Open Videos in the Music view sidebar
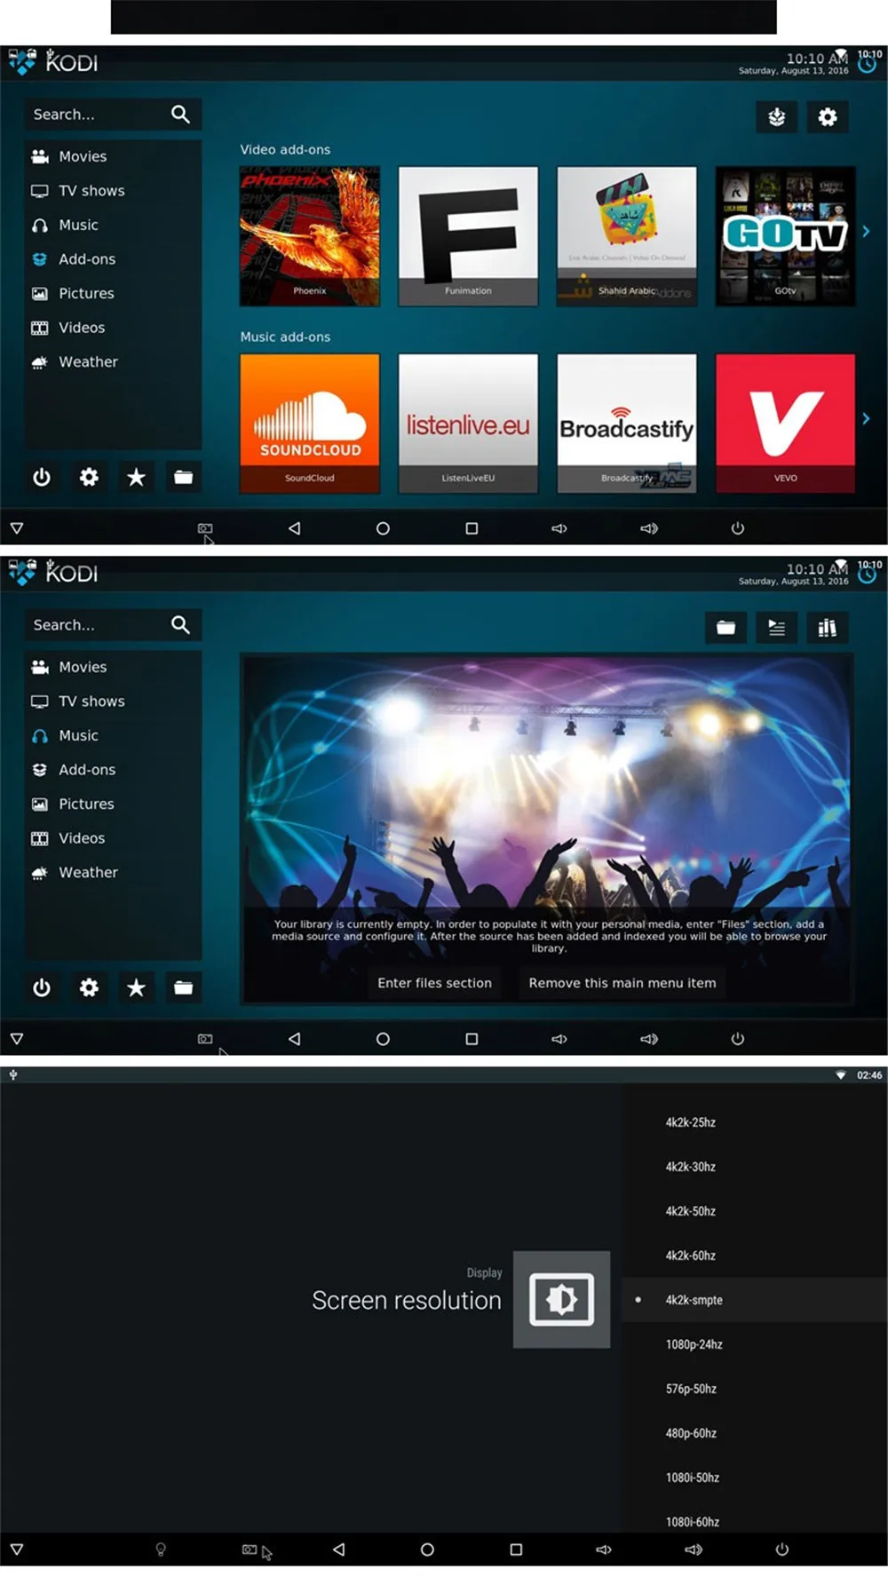The width and height of the screenshot is (888, 1585). tap(113, 838)
